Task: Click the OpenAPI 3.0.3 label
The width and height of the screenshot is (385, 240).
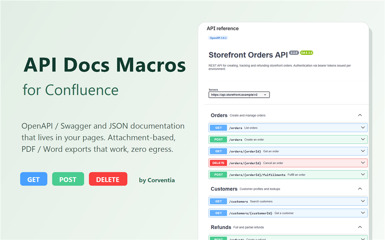Action: [x=218, y=38]
